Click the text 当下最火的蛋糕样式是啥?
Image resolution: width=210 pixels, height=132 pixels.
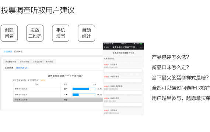180,78
